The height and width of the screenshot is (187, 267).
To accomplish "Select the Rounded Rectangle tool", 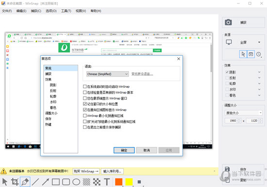I will [x=66, y=182].
